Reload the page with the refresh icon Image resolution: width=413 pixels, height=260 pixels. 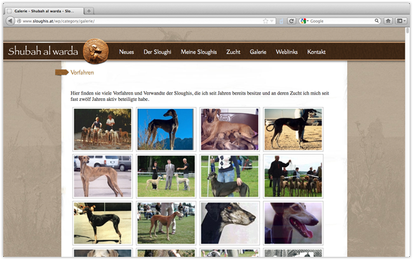[291, 21]
